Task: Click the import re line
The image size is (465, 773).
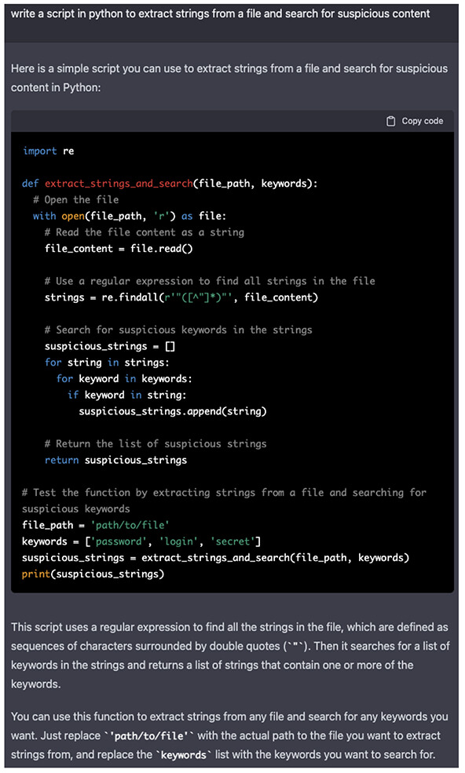Action: pos(49,151)
